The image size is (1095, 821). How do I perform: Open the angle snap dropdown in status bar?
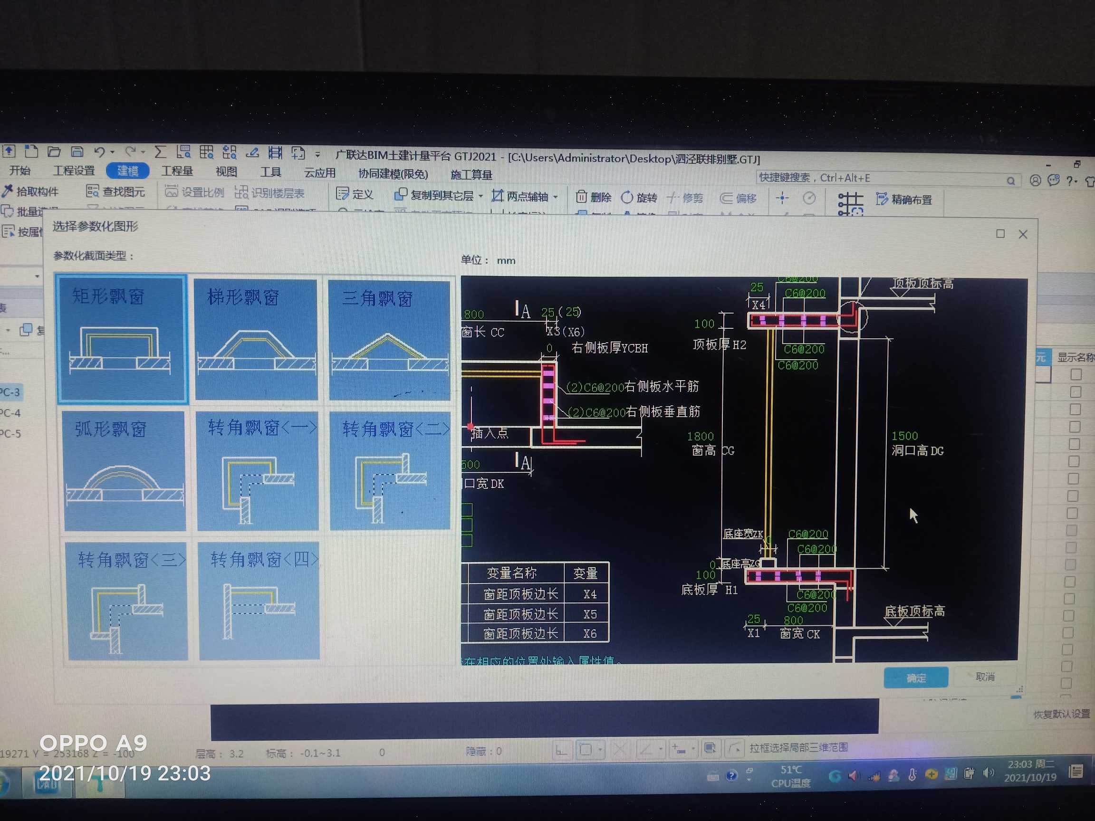(661, 749)
